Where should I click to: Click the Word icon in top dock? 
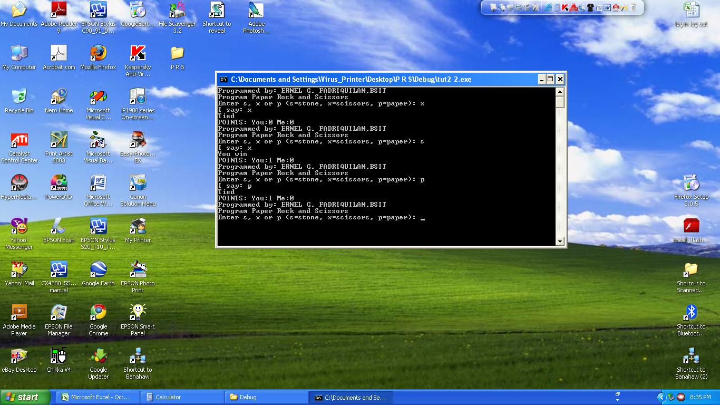point(607,7)
